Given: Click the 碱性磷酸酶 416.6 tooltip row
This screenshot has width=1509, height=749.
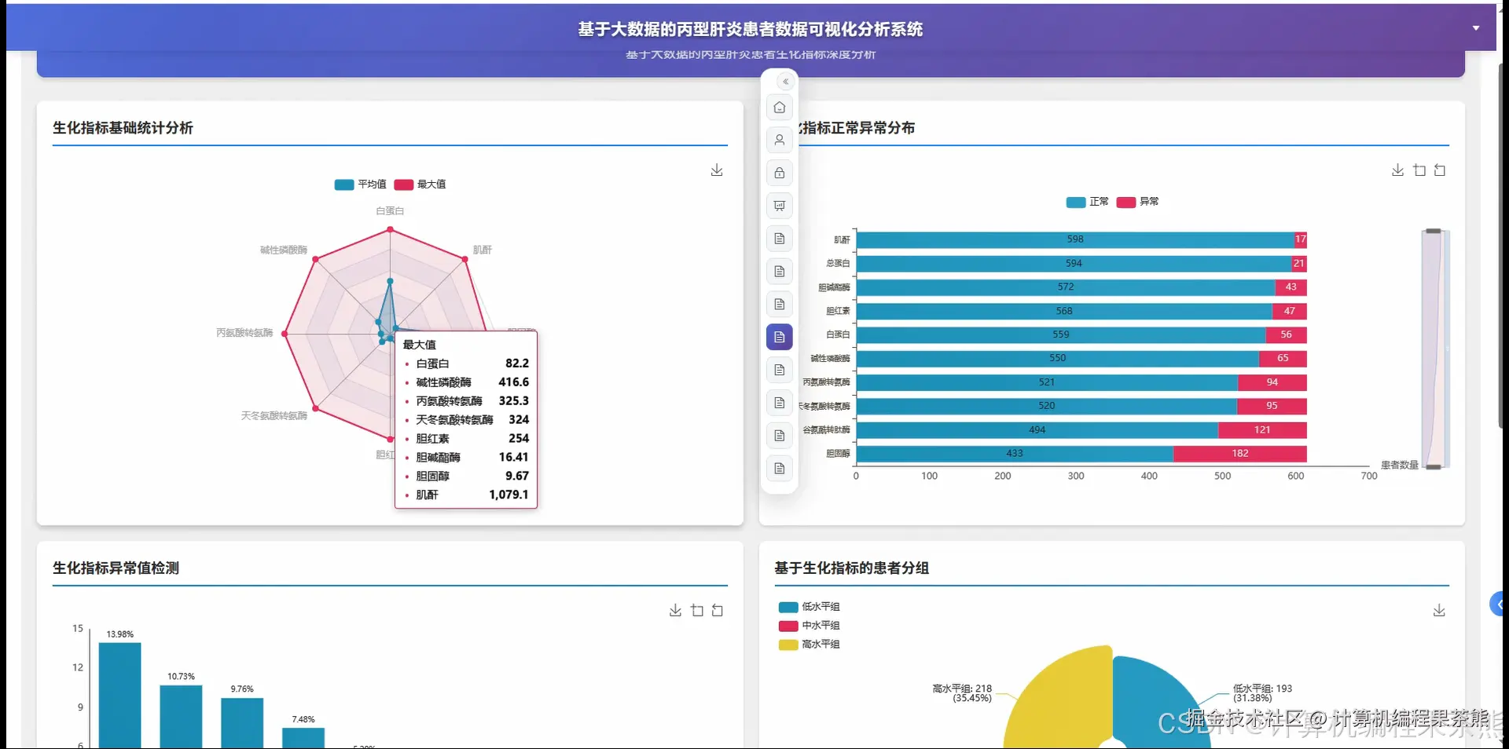Looking at the screenshot, I should [466, 382].
